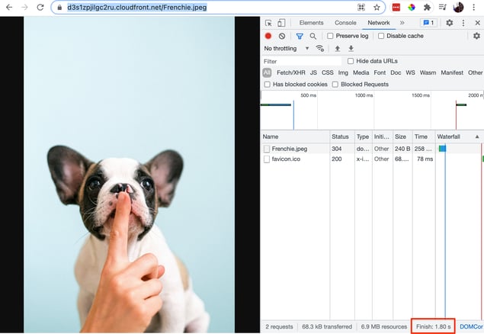This screenshot has height=334, width=484.
Task: Open the issues counter badge showing 1
Action: 428,23
